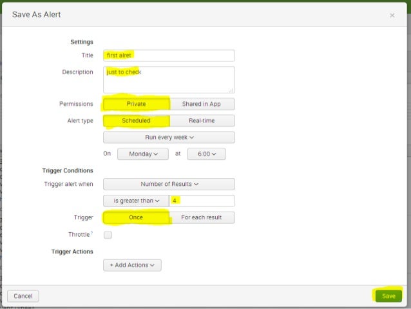
Task: Click the Title input field
Action: tap(169, 55)
